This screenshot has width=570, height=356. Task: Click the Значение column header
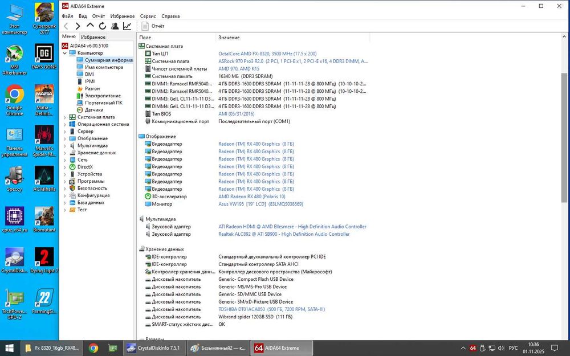point(292,38)
